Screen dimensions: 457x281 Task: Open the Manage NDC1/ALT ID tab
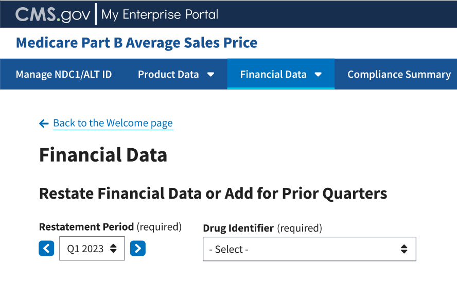pyautogui.click(x=63, y=74)
